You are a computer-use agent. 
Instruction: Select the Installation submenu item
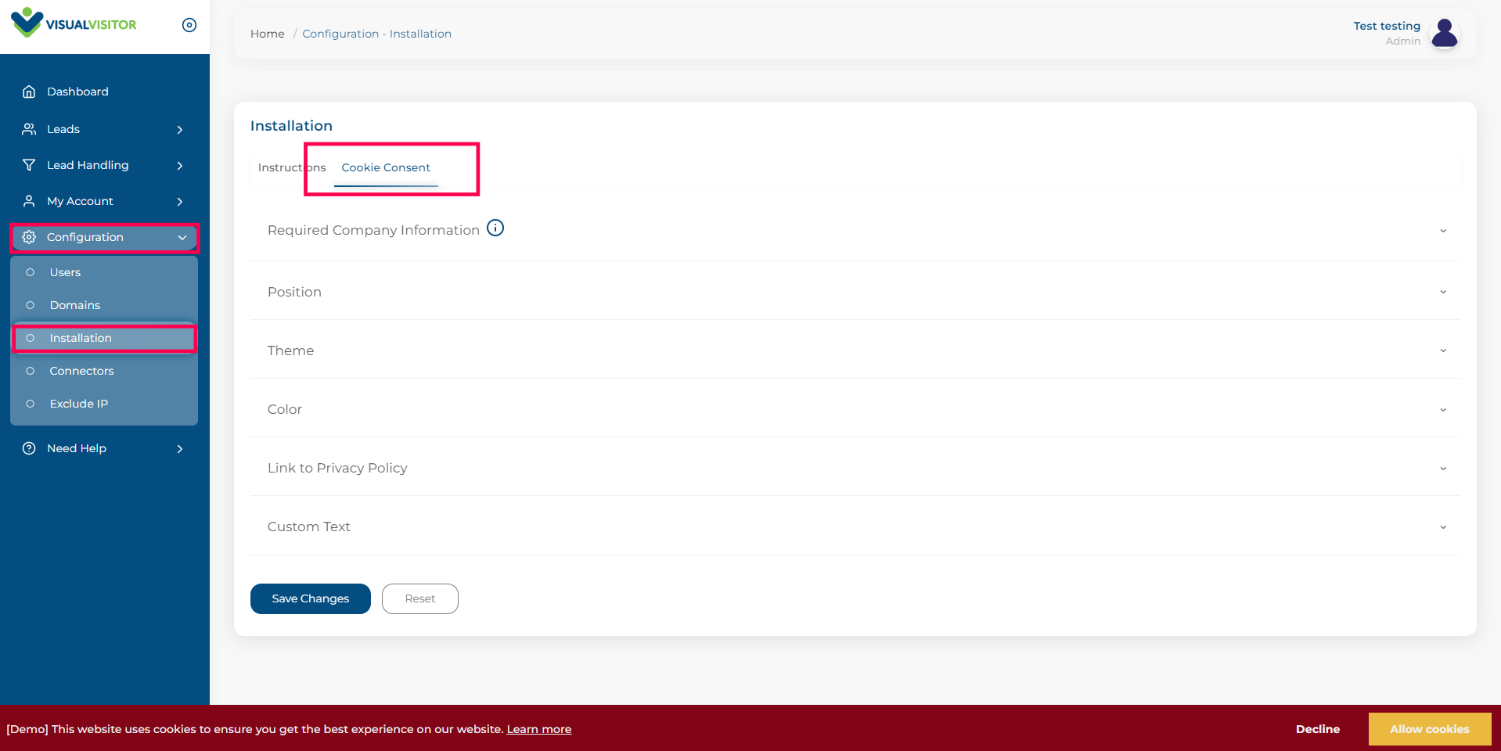tap(104, 338)
